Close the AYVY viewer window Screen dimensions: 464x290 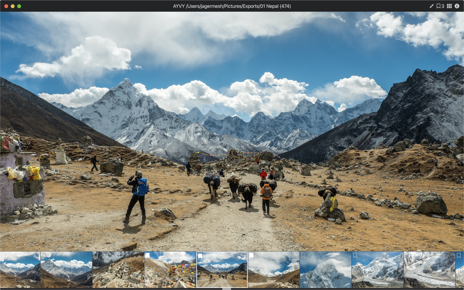[6, 6]
